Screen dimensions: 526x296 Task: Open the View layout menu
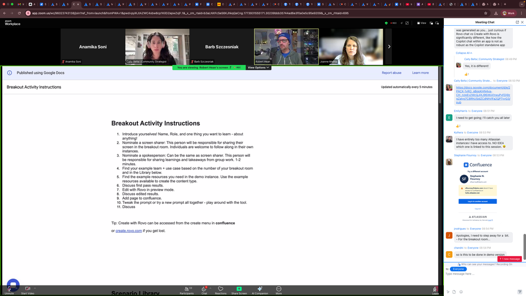click(x=422, y=23)
